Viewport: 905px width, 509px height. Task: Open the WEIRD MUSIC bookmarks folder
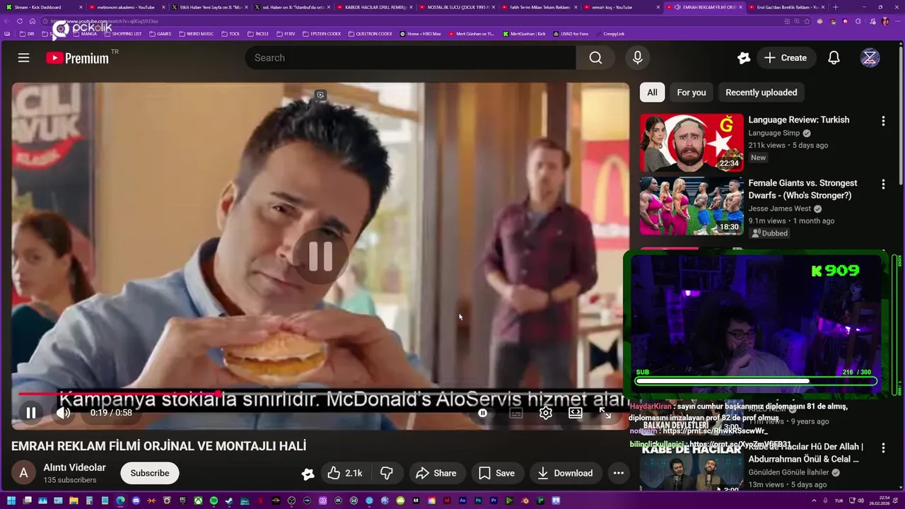click(197, 34)
